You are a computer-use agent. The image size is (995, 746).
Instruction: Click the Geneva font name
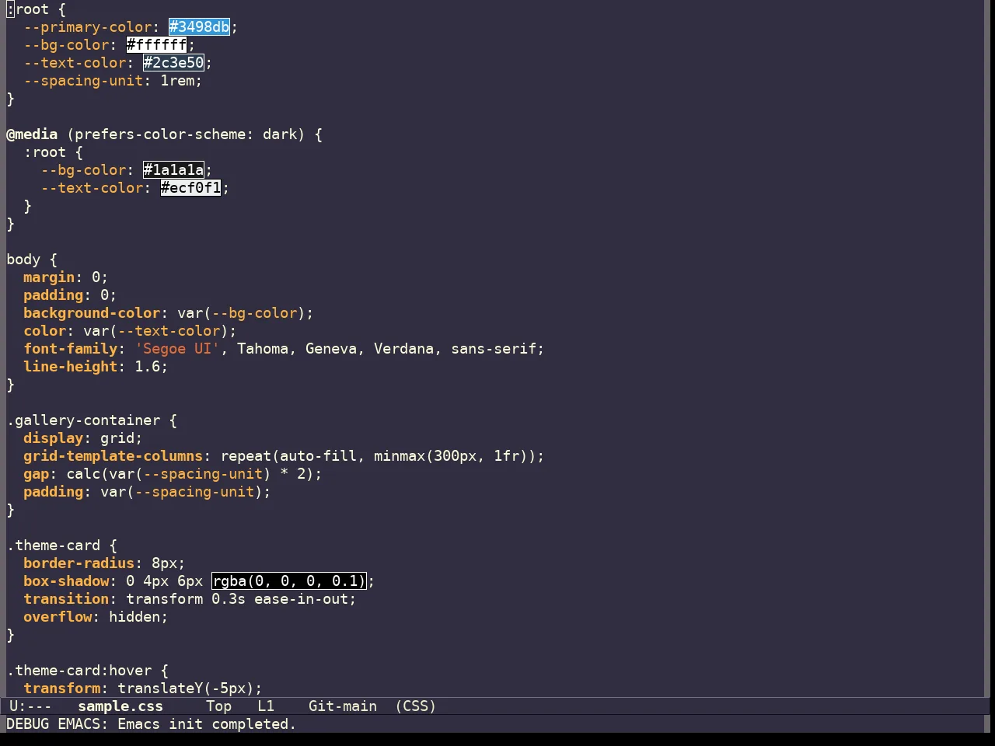[331, 349]
